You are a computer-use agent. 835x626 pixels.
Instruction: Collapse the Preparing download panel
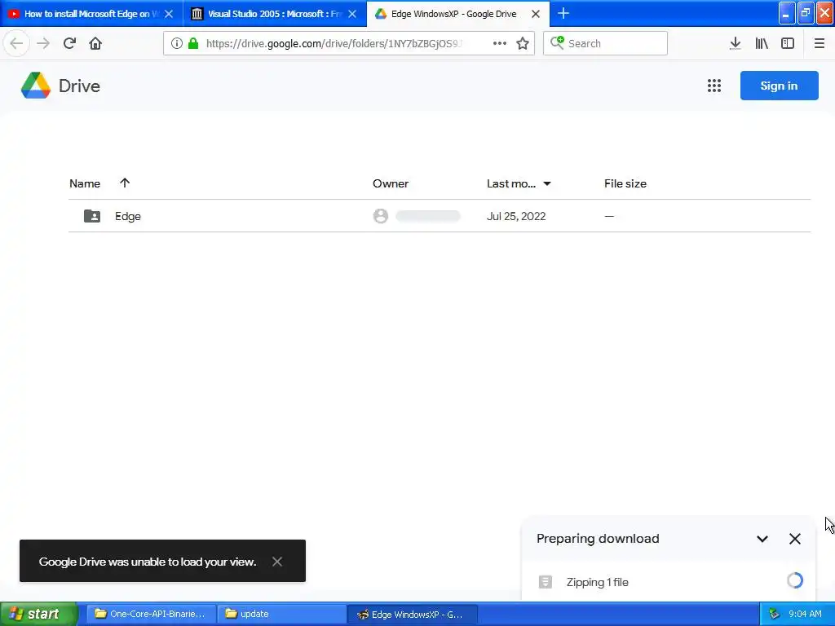pos(762,539)
